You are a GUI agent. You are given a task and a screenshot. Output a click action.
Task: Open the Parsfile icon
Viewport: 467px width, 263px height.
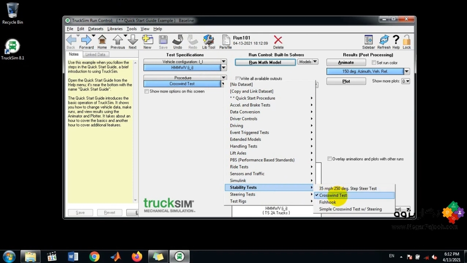click(x=225, y=40)
